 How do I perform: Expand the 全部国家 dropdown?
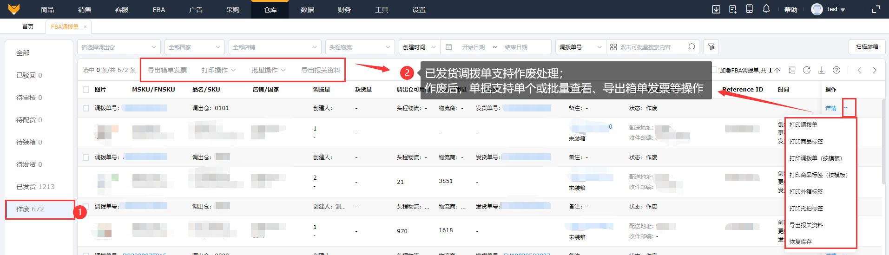[x=194, y=47]
